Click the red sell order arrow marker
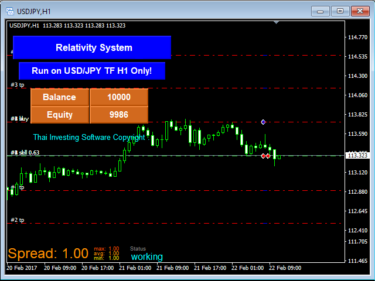The image size is (375, 281). pos(265,156)
